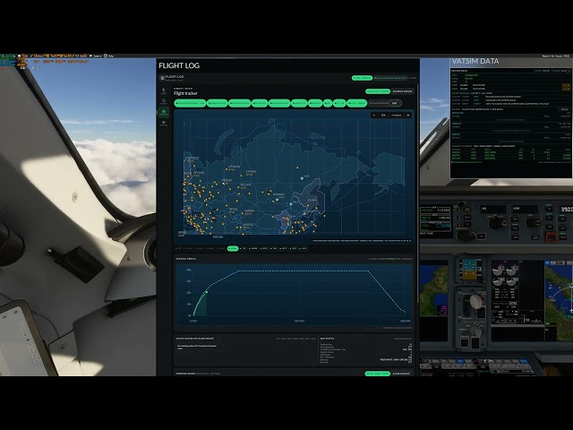The height and width of the screenshot is (430, 573).
Task: Toggle the fourth green filter pill
Action: [260, 104]
